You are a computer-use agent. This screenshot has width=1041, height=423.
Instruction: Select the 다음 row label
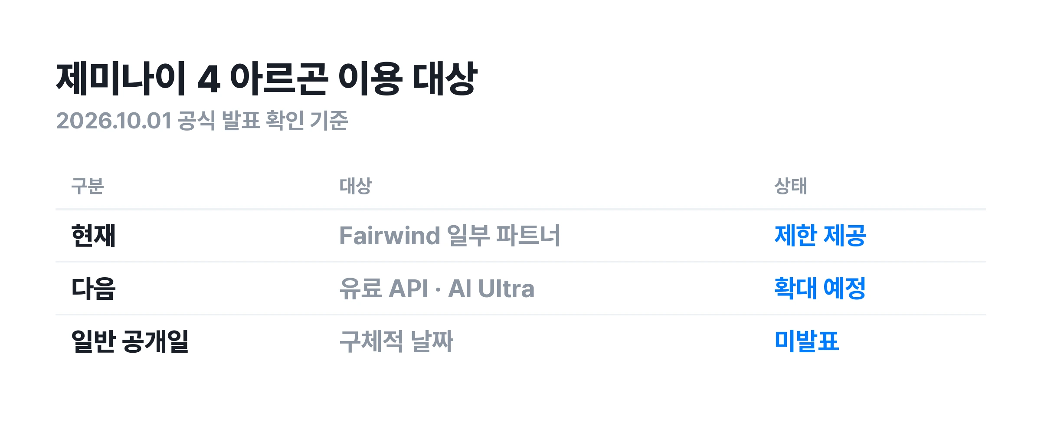pyautogui.click(x=94, y=289)
